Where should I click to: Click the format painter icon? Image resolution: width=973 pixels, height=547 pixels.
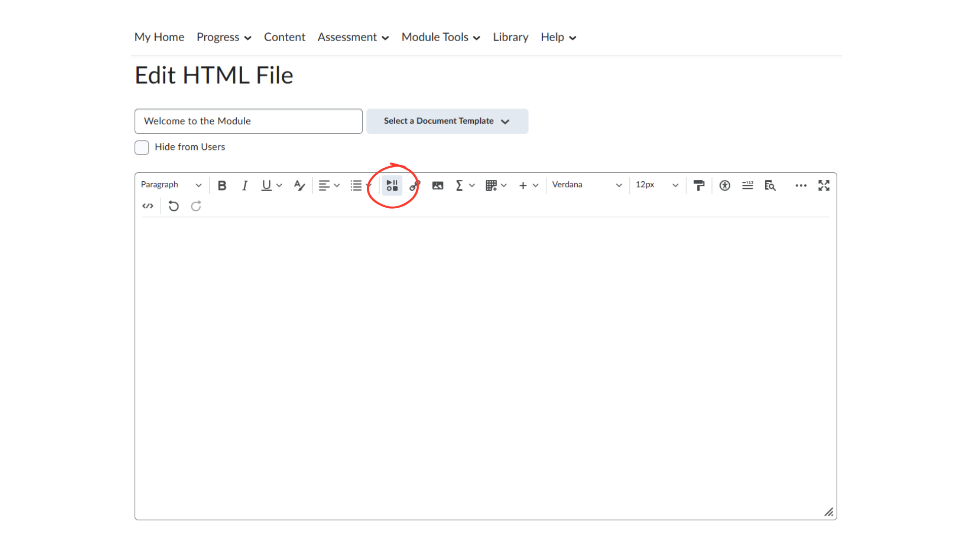pos(699,185)
